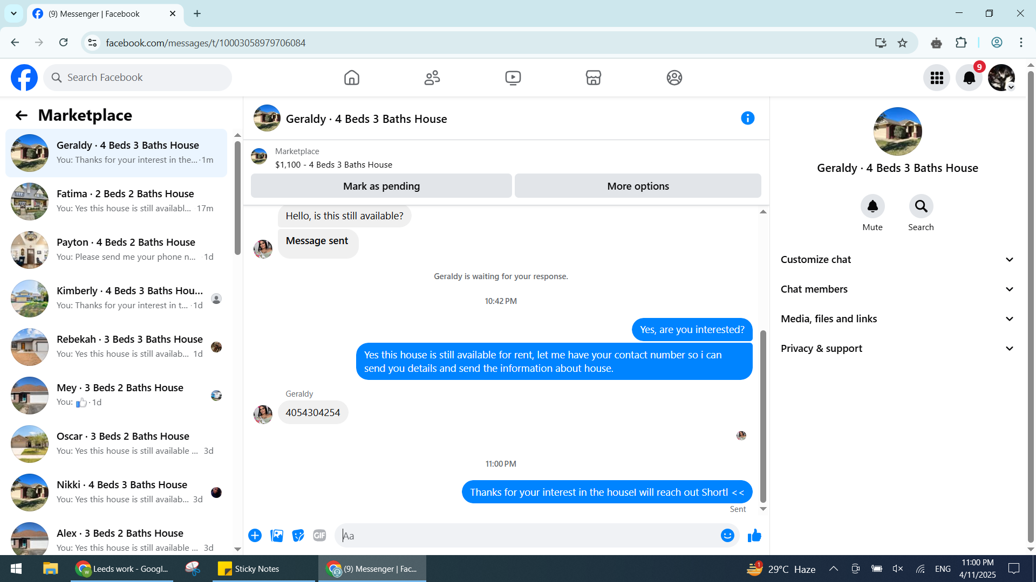Click More options button
The height and width of the screenshot is (582, 1036).
click(638, 186)
